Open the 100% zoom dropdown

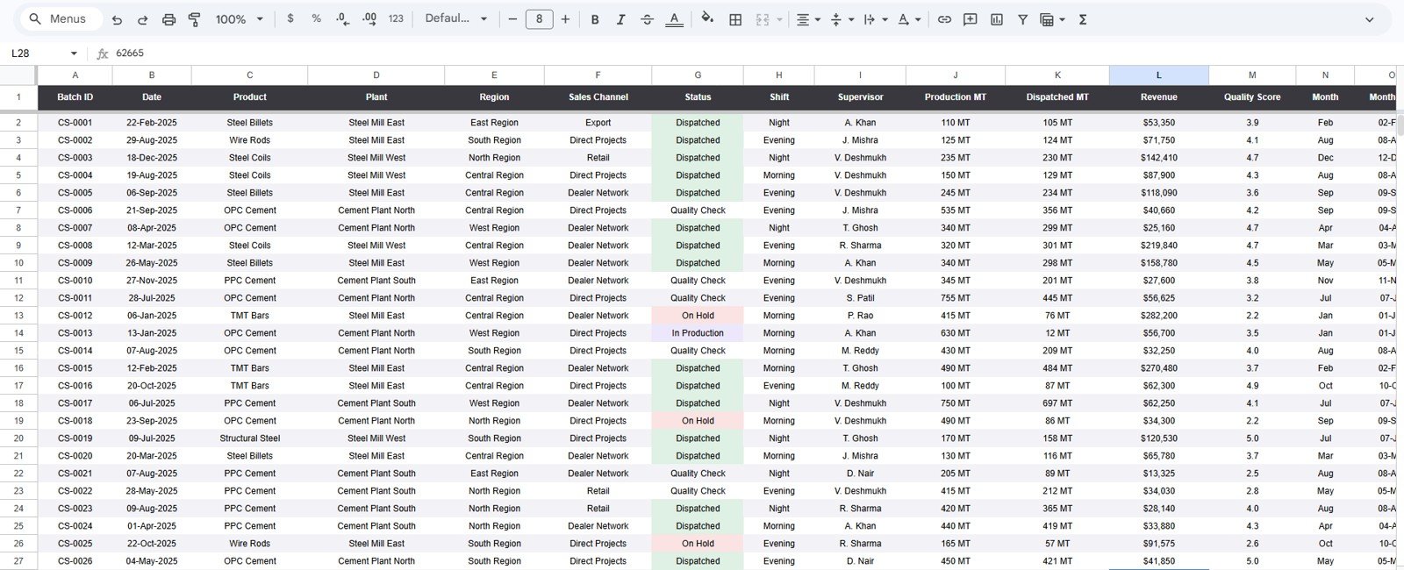tap(240, 19)
